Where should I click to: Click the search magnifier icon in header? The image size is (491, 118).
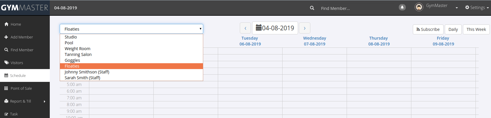[x=312, y=8]
